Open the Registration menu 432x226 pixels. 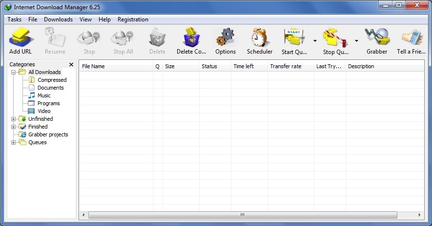pos(133,19)
